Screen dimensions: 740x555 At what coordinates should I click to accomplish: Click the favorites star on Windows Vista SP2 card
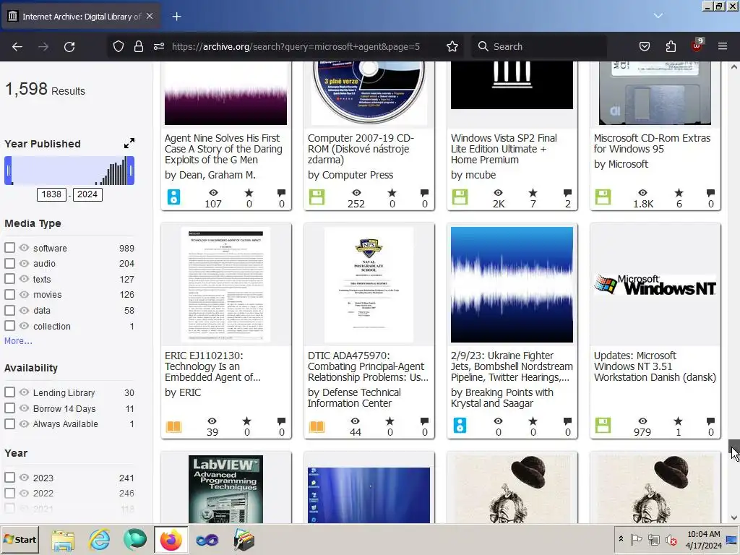(x=533, y=192)
